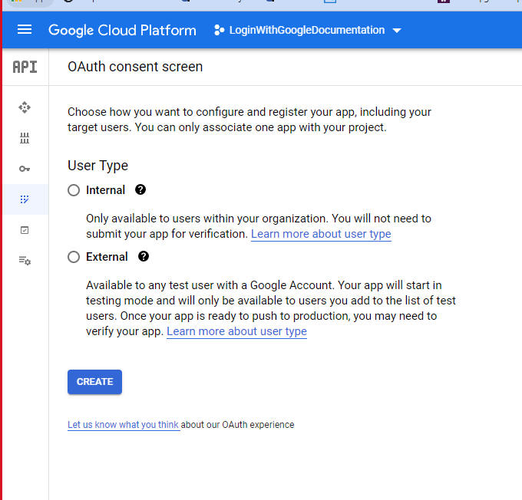The height and width of the screenshot is (500, 522).
Task: Open the Learn more link under Internal
Action: coord(321,234)
